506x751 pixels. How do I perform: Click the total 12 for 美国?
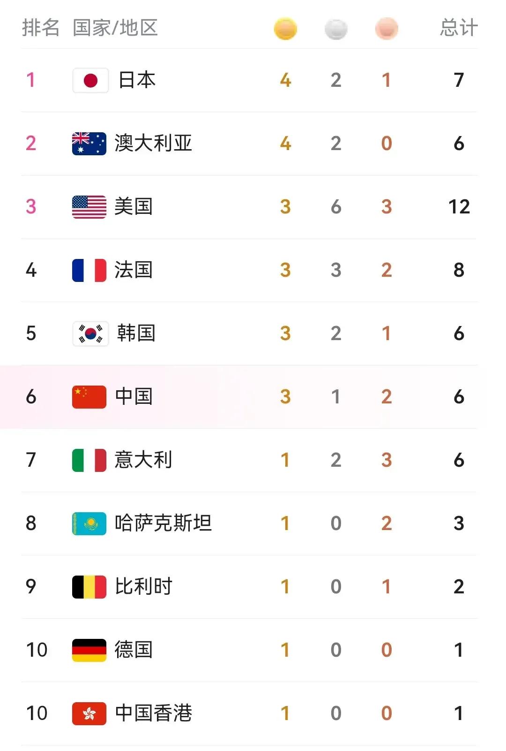(459, 207)
